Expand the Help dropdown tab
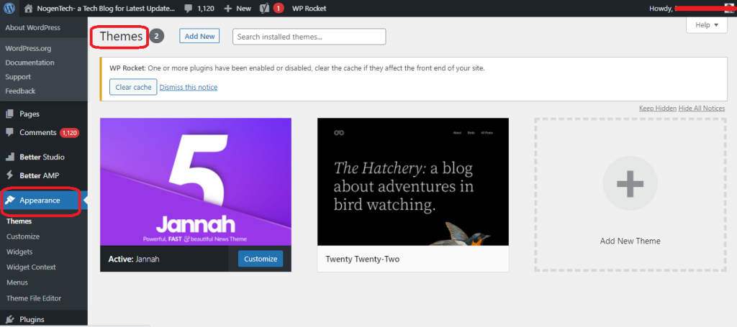The width and height of the screenshot is (737, 327). (707, 25)
